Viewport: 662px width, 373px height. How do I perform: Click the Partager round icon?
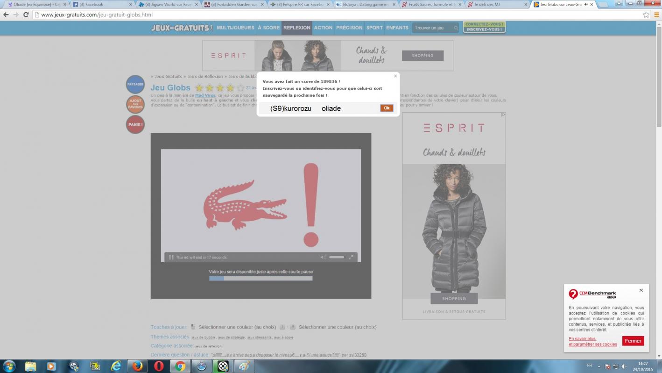click(135, 84)
